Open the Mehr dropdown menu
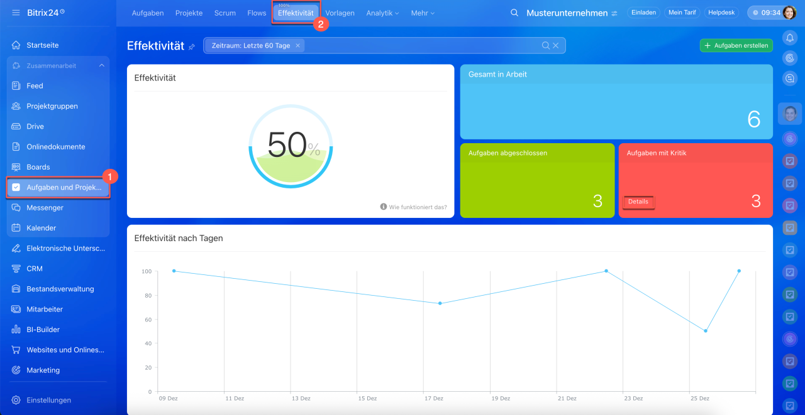805x415 pixels. tap(423, 13)
